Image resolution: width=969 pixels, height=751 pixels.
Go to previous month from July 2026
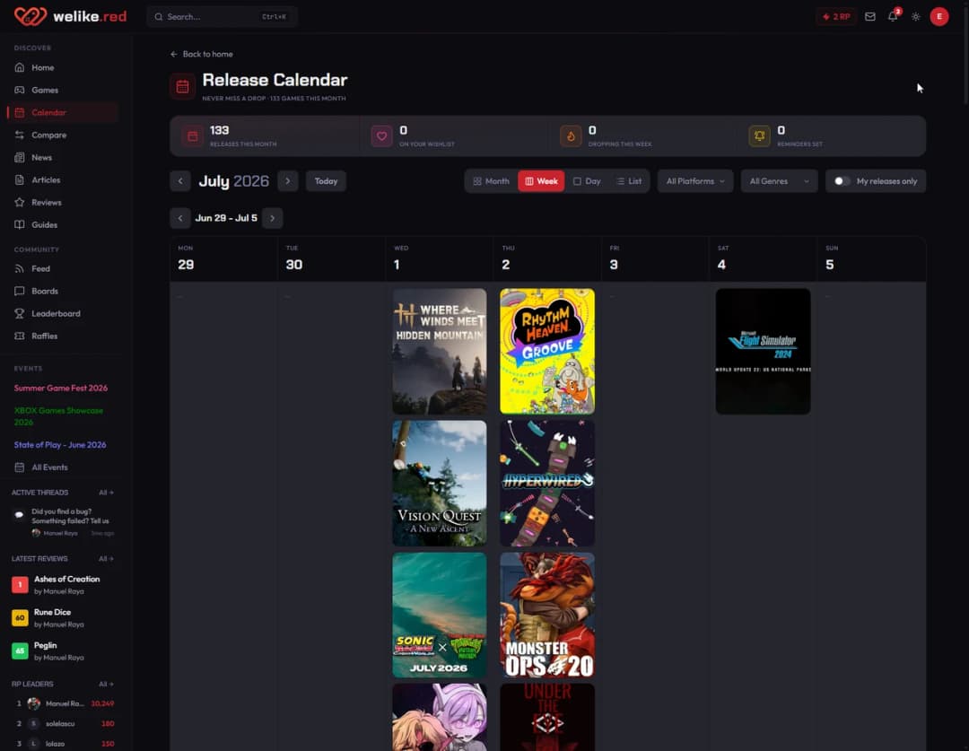180,181
